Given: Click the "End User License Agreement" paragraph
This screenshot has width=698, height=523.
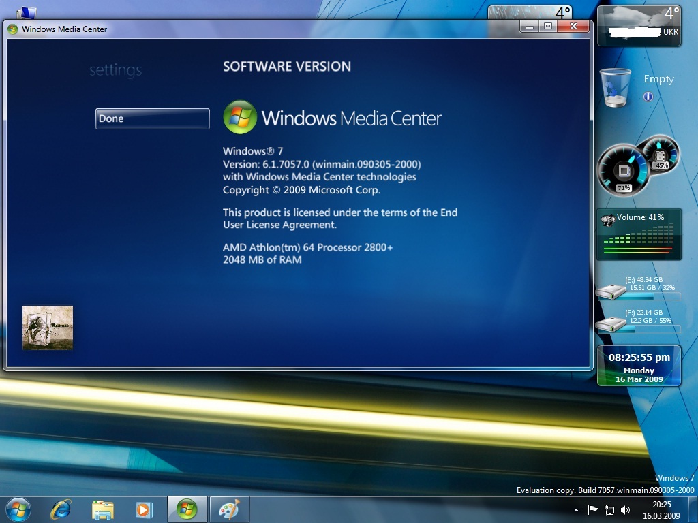Looking at the screenshot, I should click(x=340, y=219).
